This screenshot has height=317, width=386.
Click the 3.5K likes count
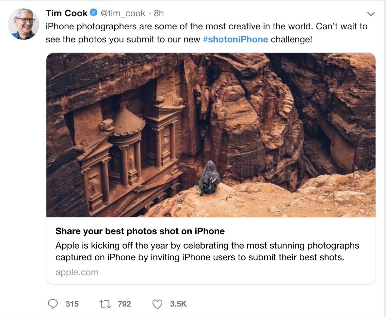(x=178, y=304)
